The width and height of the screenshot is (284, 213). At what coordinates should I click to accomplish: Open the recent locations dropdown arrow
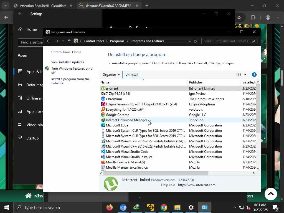(x=63, y=41)
